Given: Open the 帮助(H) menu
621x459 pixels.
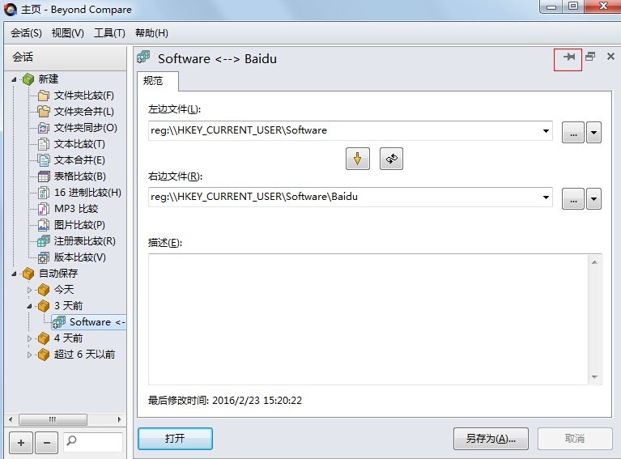Looking at the screenshot, I should (x=151, y=33).
